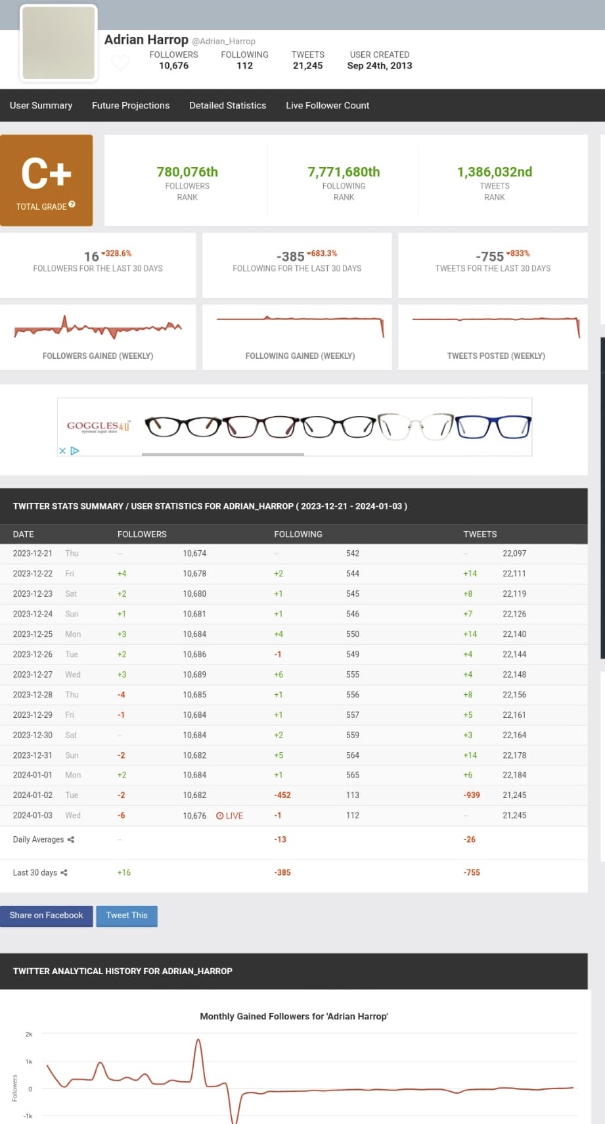The width and height of the screenshot is (605, 1124).
Task: Click the 7,771,680th following rank value
Action: (x=344, y=172)
